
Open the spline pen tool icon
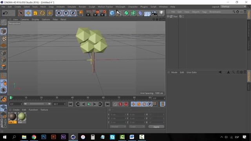point(119,13)
